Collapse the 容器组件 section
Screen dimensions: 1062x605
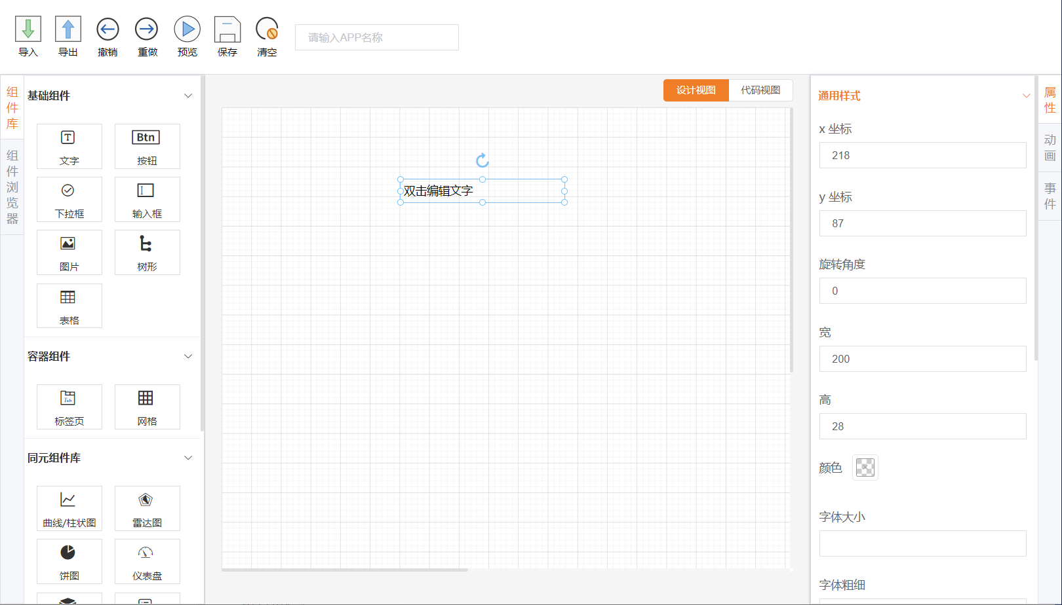click(x=188, y=356)
